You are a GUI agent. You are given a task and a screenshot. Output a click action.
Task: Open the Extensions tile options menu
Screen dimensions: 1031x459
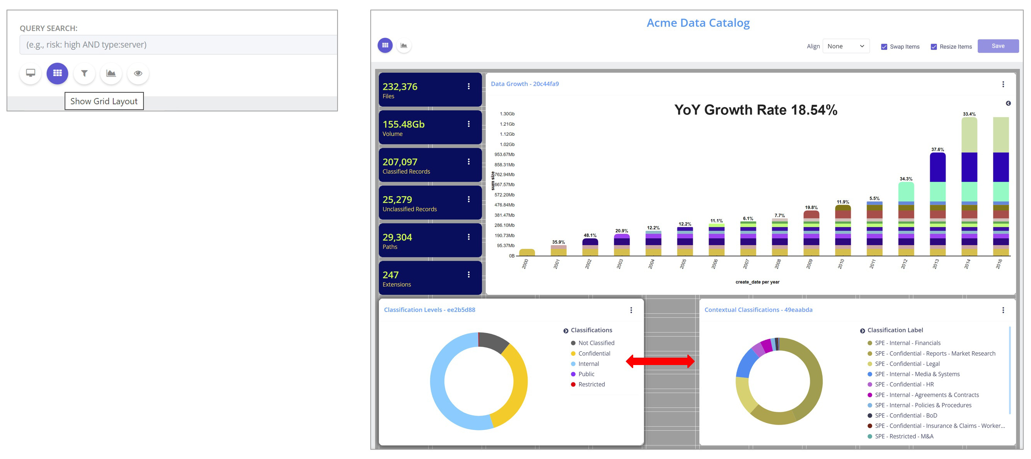[x=469, y=275]
